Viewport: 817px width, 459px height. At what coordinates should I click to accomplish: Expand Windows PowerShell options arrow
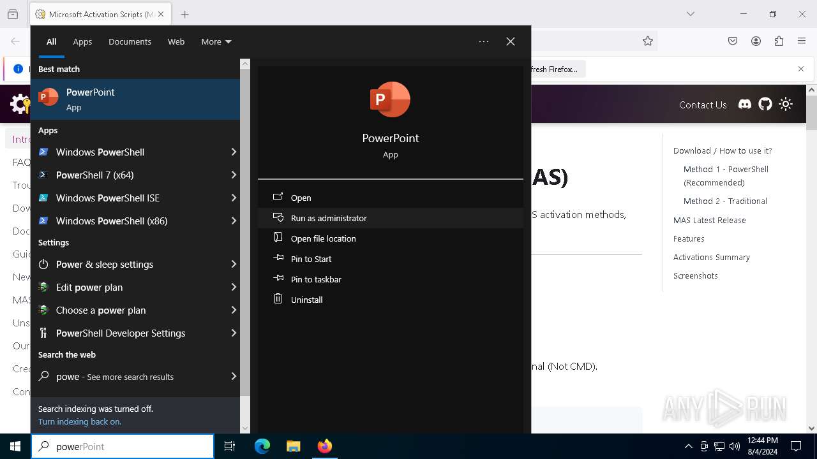[x=234, y=152]
